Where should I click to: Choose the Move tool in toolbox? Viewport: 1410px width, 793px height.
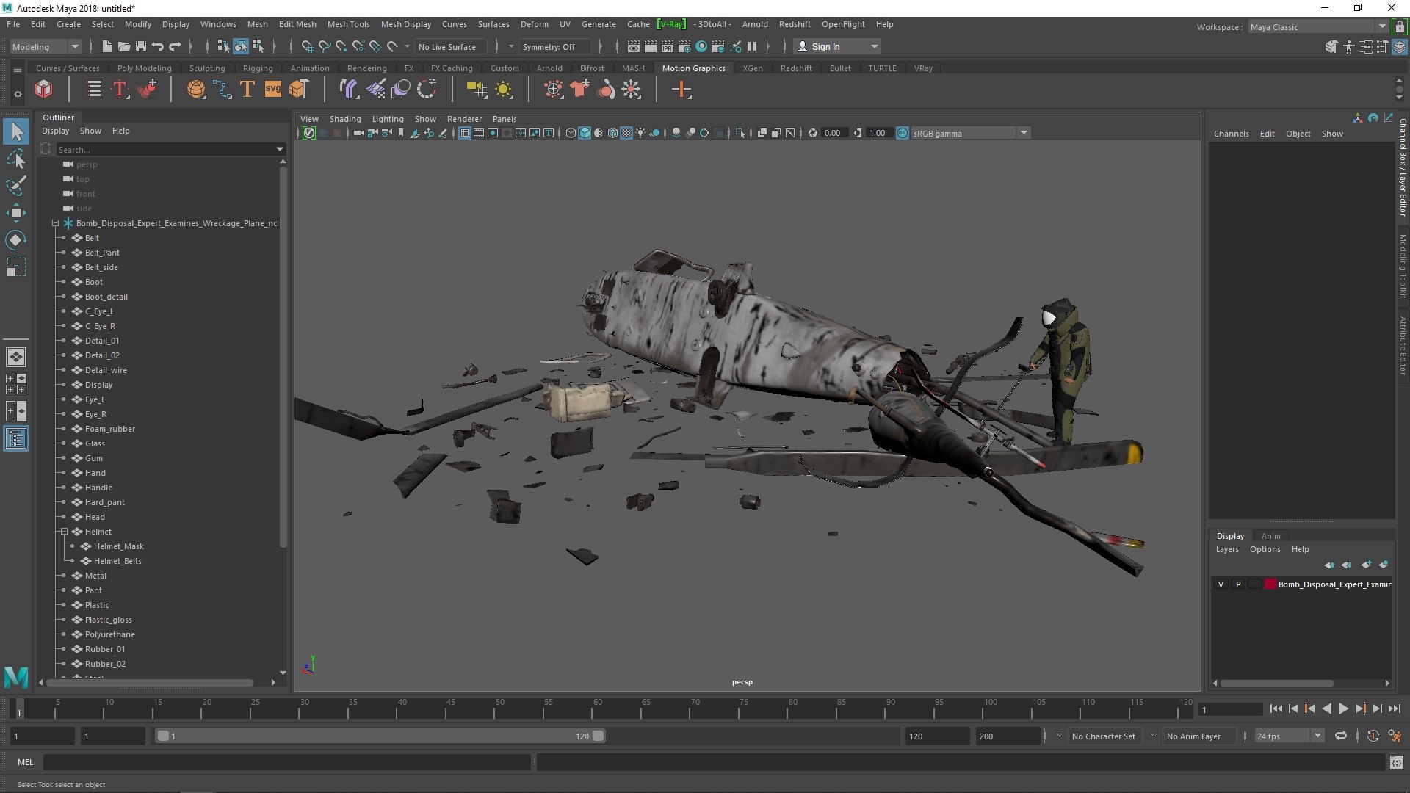pyautogui.click(x=16, y=213)
